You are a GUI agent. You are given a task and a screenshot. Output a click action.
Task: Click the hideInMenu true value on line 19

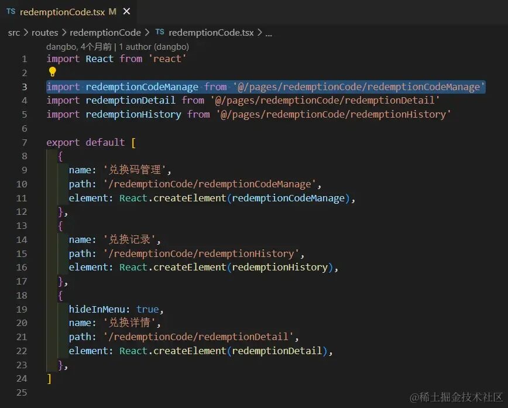click(x=148, y=309)
